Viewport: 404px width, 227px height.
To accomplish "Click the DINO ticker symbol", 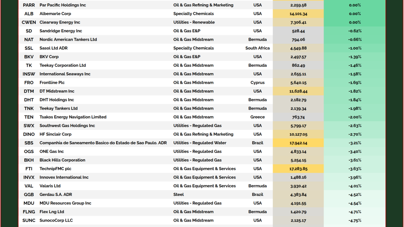I will pos(29,134).
